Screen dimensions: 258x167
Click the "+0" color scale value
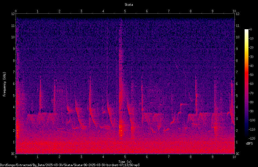[x=250, y=30]
